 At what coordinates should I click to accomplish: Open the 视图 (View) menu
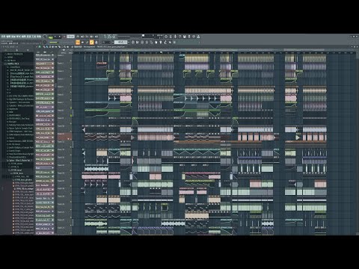tap(23, 37)
